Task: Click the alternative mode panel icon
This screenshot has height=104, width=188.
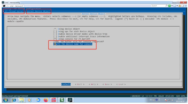Action: pos(183,6)
